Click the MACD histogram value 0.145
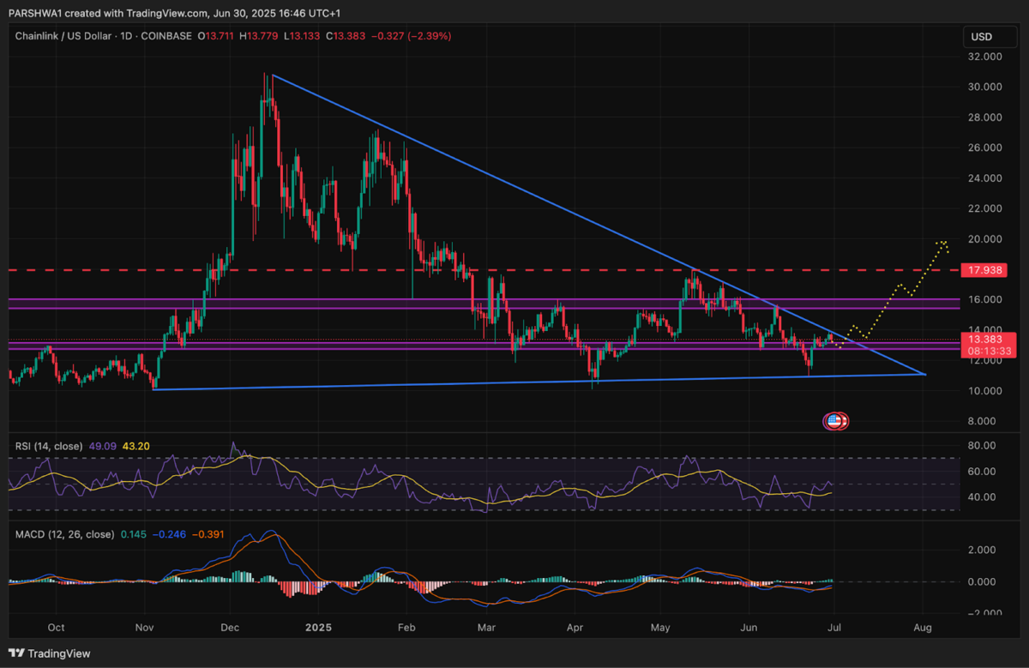 [132, 534]
